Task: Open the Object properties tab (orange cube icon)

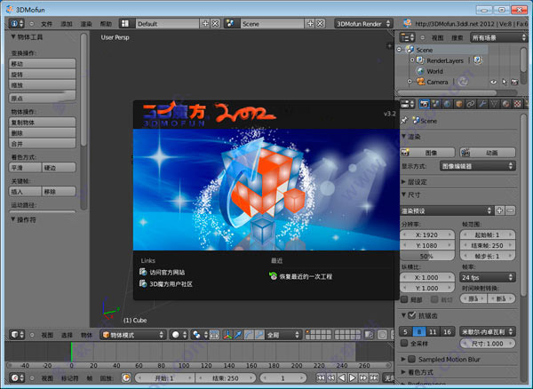Action: pos(459,104)
